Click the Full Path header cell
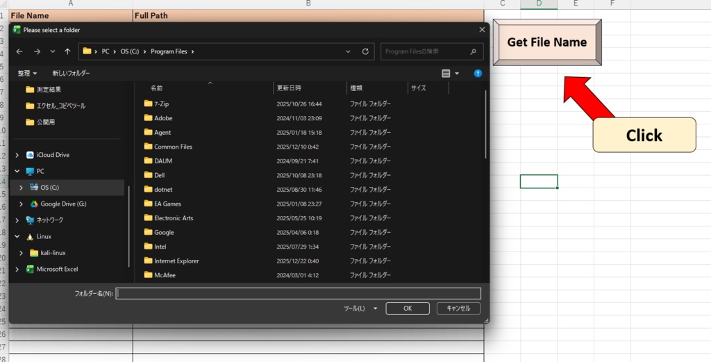 pyautogui.click(x=308, y=16)
